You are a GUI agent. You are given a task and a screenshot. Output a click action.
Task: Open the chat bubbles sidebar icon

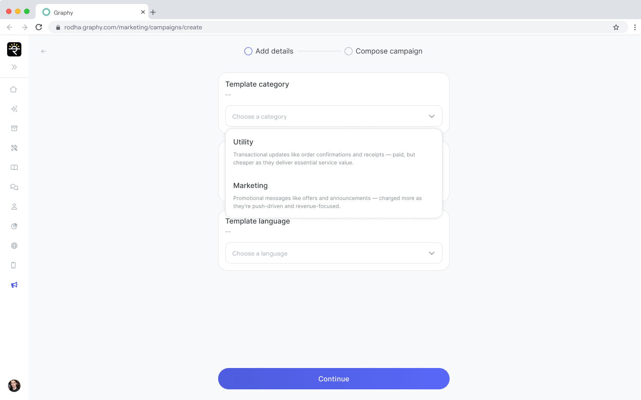click(14, 187)
